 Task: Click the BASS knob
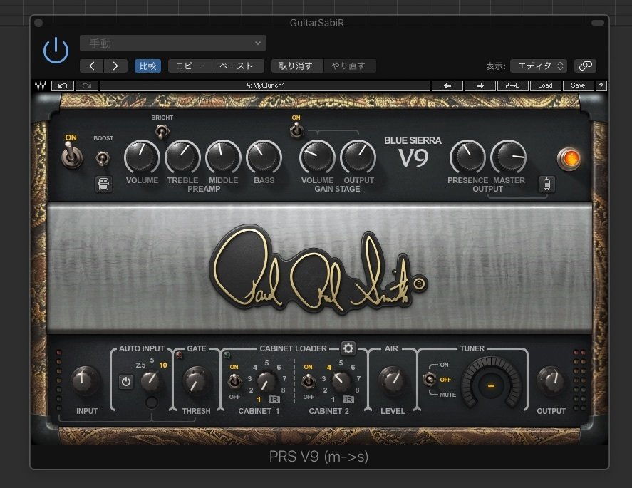coord(264,157)
